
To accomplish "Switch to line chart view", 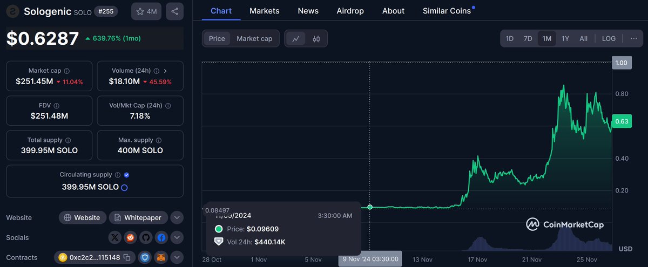I will tap(296, 38).
